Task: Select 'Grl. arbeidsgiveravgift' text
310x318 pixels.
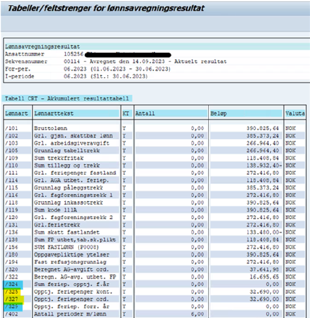Action: (x=71, y=143)
